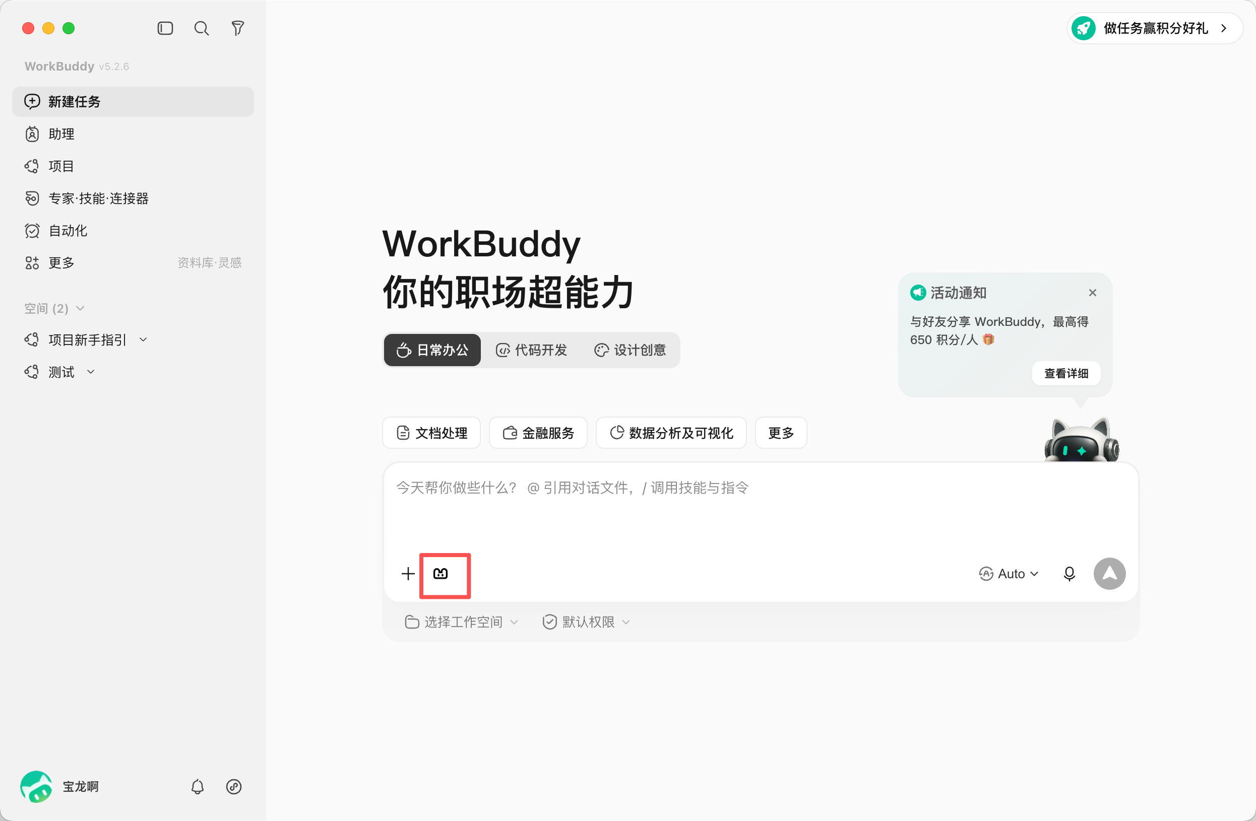Open notifications bell icon
Image resolution: width=1256 pixels, height=821 pixels.
[x=198, y=787]
